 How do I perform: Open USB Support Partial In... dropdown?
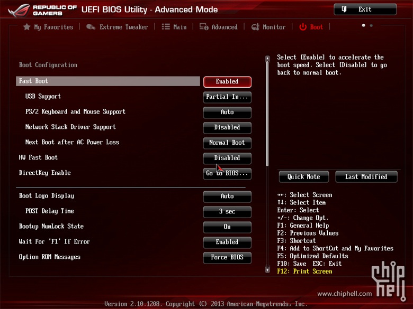point(227,97)
